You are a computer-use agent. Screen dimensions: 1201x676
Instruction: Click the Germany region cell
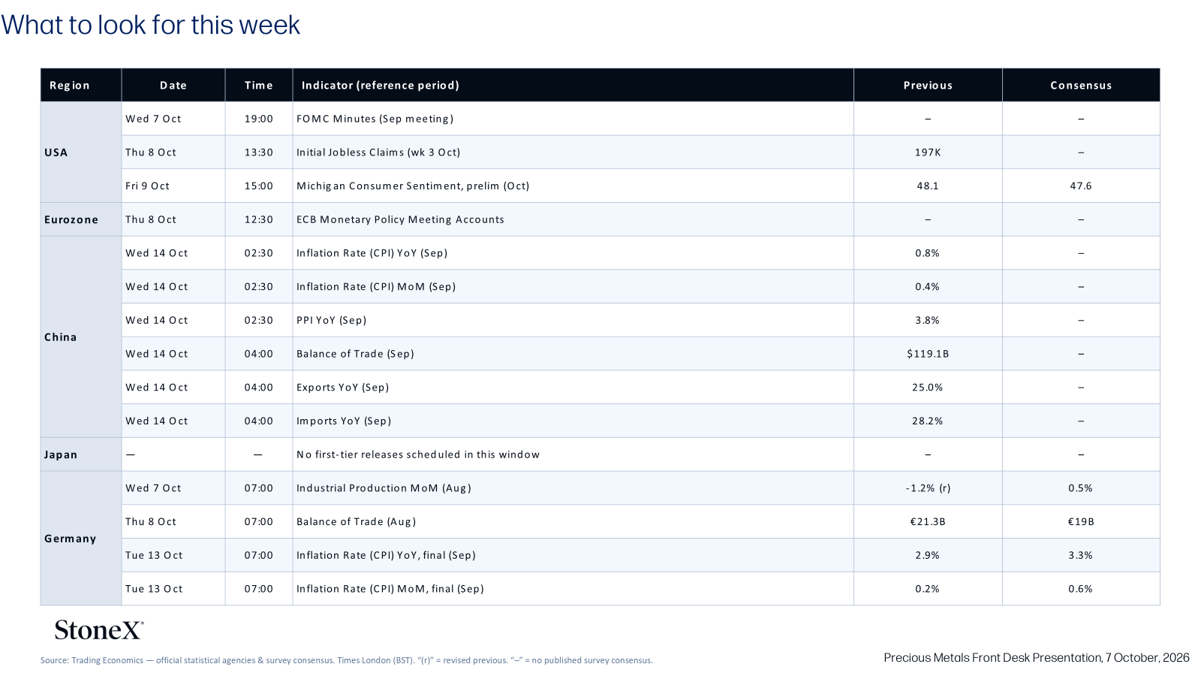[81, 539]
